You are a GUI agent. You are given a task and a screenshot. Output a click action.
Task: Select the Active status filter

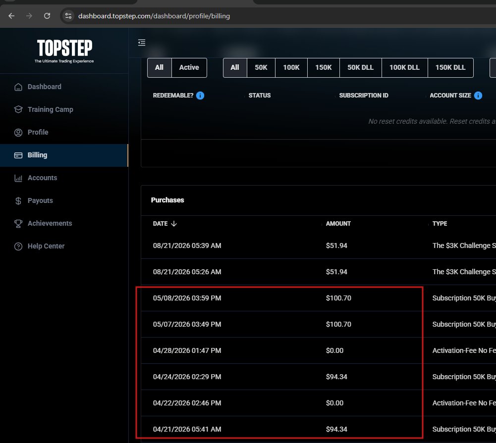189,68
